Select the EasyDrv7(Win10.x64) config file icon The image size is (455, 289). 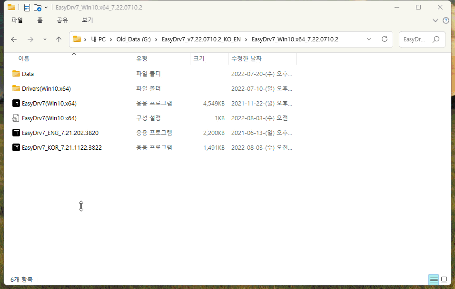[16, 118]
